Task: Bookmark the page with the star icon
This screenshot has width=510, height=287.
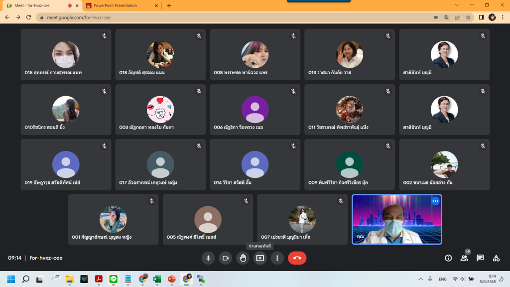Action: click(468, 16)
